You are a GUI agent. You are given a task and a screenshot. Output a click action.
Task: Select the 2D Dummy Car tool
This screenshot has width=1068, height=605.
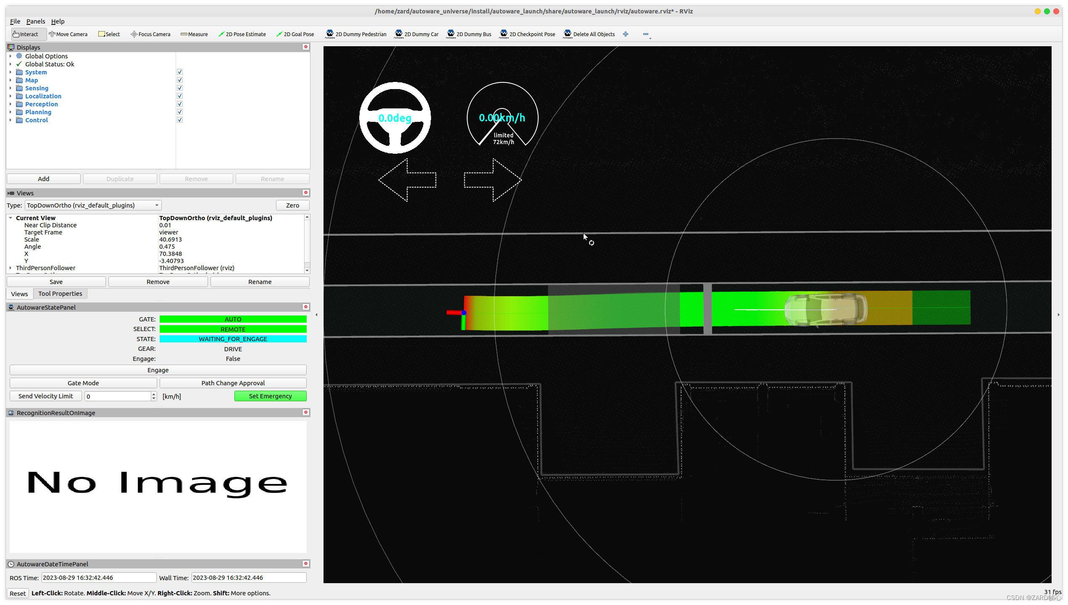click(x=416, y=34)
